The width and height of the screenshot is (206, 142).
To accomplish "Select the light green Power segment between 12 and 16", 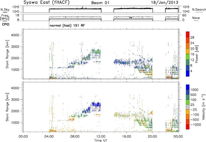I will coord(188,57).
